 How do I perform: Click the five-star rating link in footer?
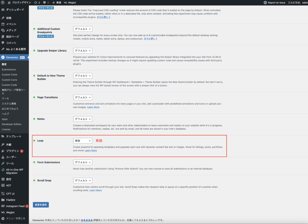(87, 220)
